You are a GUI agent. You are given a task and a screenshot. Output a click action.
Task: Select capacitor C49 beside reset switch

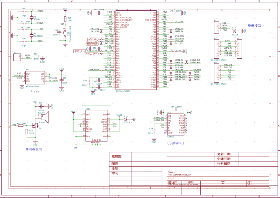click(60, 32)
